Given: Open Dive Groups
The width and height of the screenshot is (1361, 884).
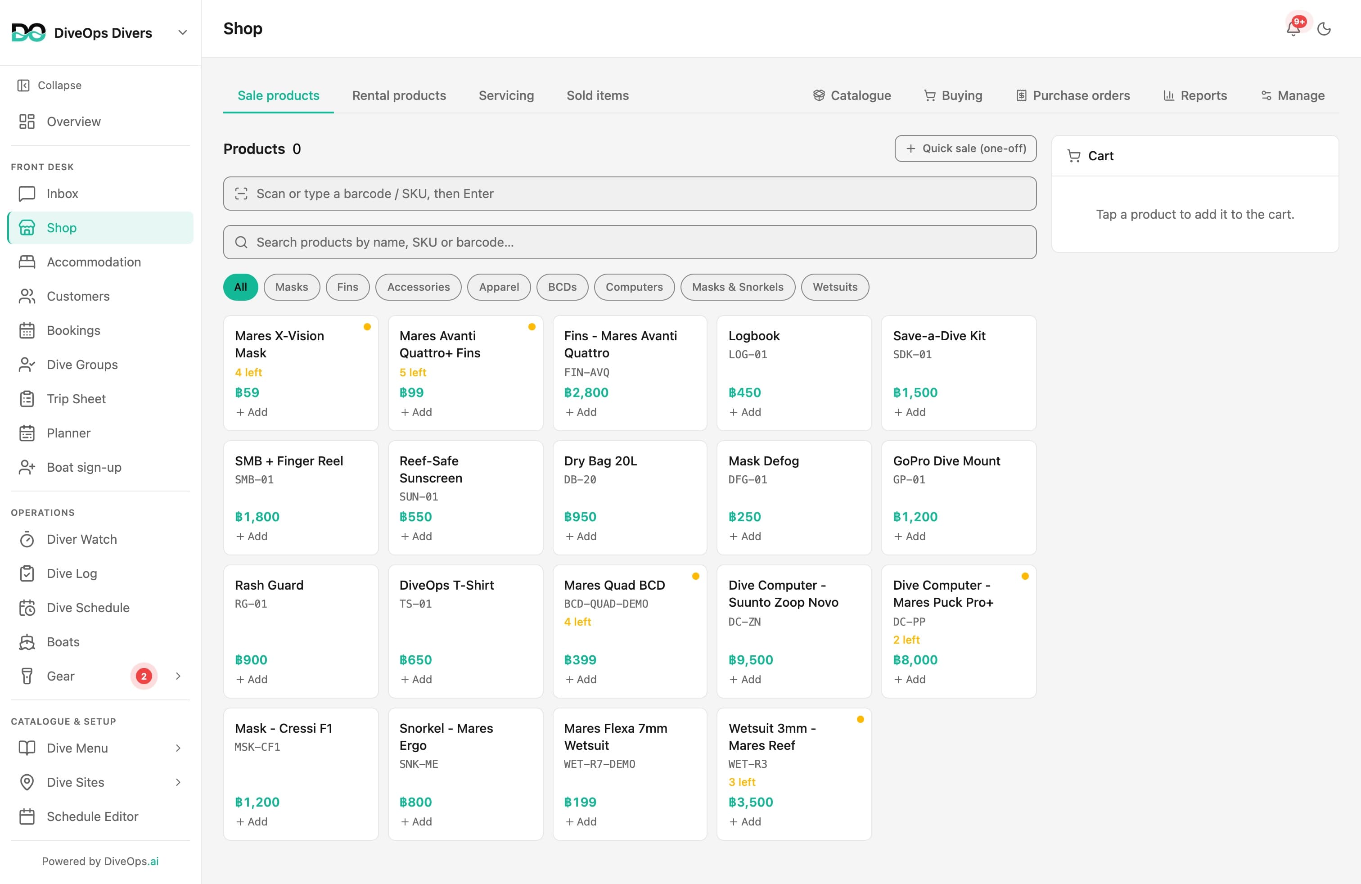Looking at the screenshot, I should click(x=101, y=365).
